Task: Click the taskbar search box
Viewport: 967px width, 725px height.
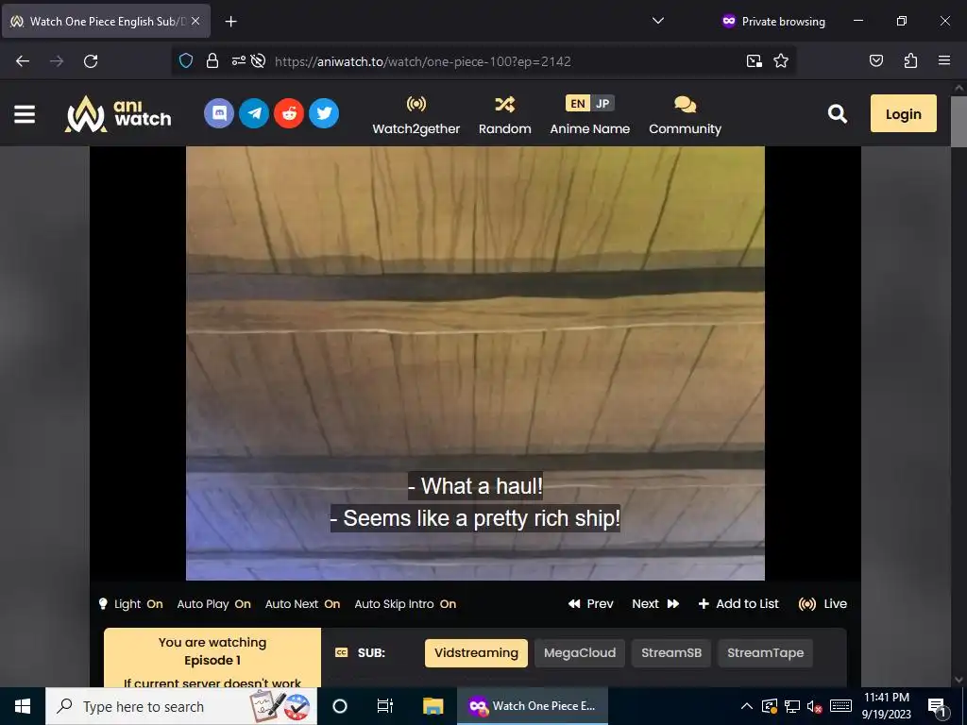Action: pyautogui.click(x=181, y=706)
